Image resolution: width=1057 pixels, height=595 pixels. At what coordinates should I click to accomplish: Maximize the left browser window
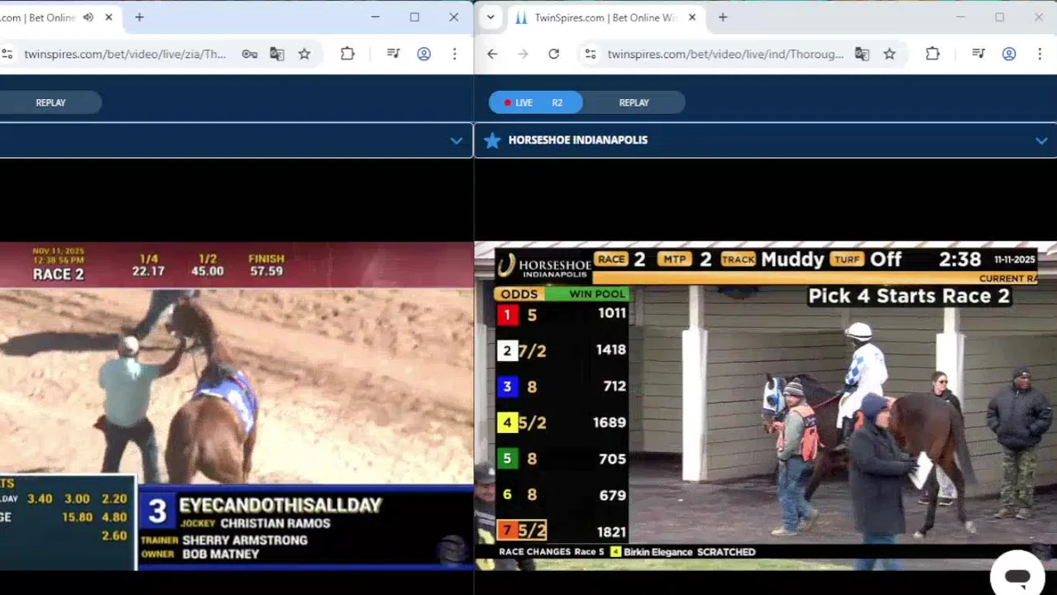(x=414, y=17)
